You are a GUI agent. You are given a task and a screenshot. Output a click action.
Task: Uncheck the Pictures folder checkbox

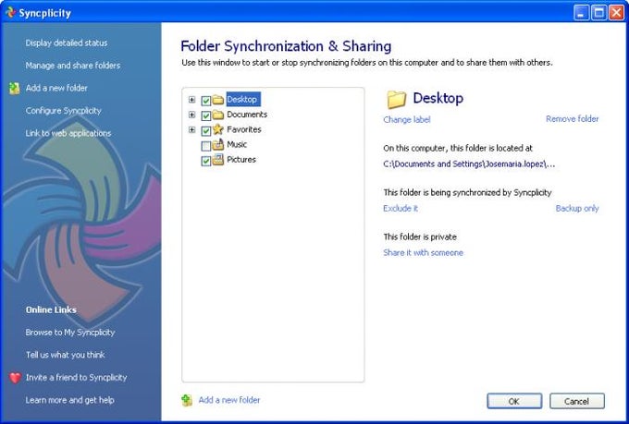point(205,161)
